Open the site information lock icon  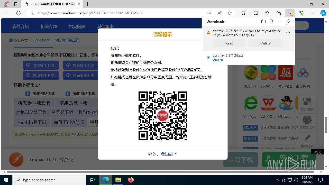(x=32, y=13)
